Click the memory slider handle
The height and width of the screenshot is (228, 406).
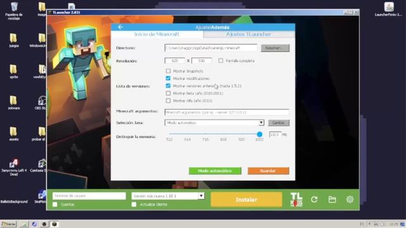click(x=259, y=134)
